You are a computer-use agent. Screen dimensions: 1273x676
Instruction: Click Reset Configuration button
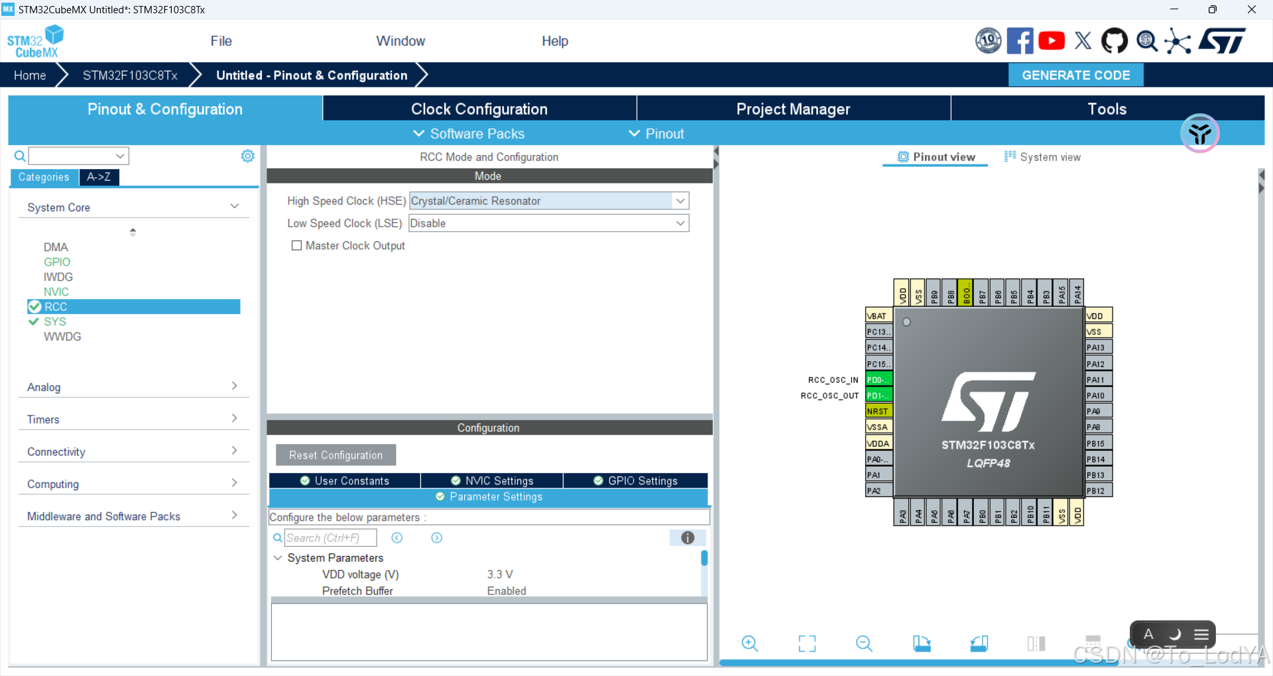(x=335, y=455)
